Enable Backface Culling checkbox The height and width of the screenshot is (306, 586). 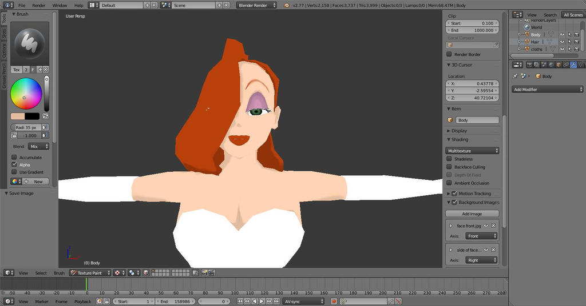point(449,167)
